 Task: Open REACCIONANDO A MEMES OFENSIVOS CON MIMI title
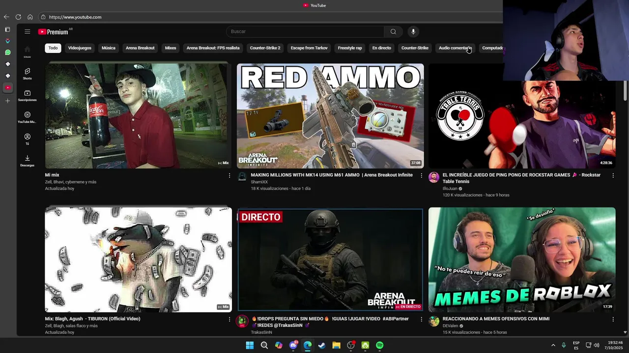496,319
